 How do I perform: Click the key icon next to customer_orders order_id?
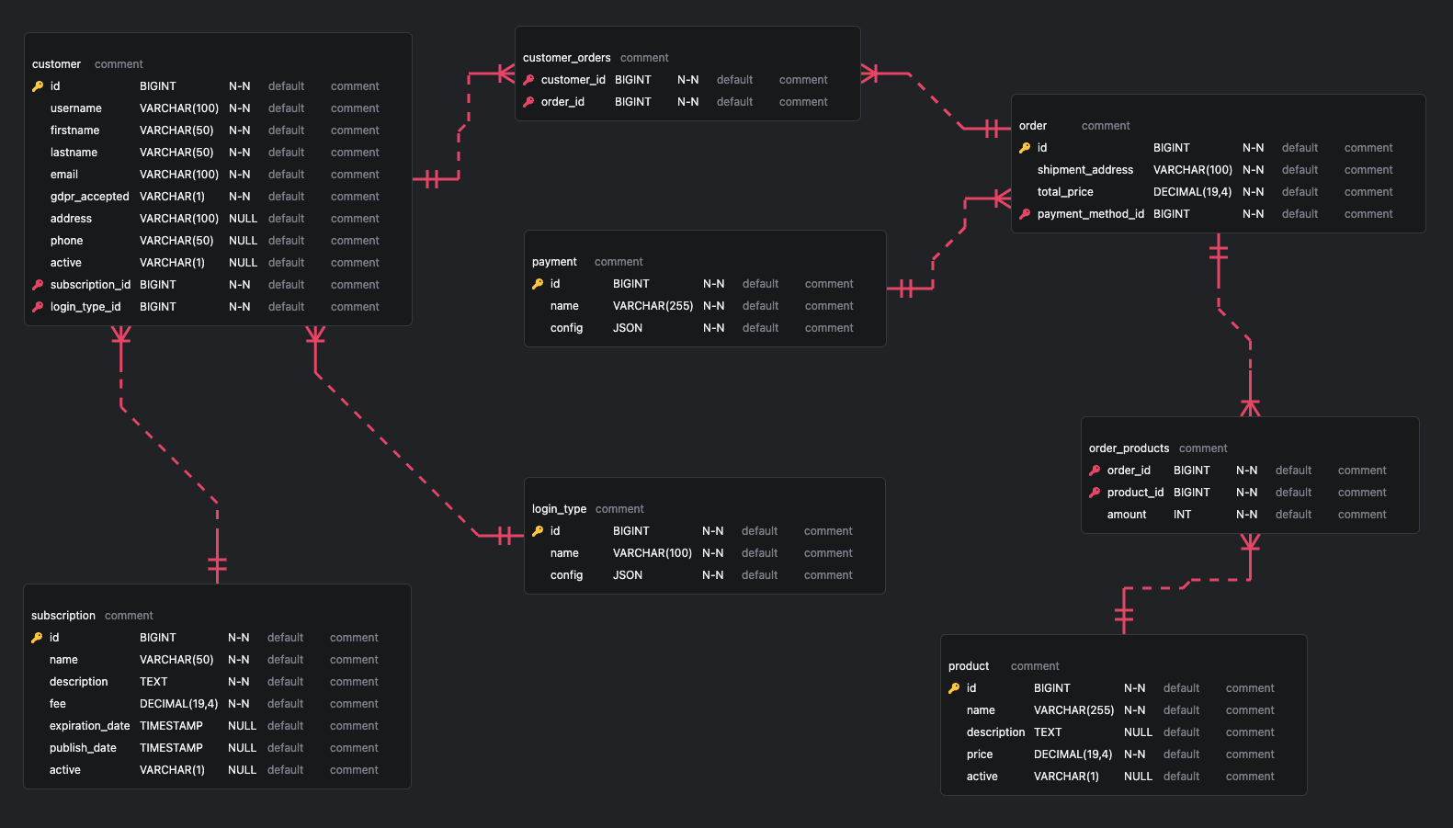(528, 102)
